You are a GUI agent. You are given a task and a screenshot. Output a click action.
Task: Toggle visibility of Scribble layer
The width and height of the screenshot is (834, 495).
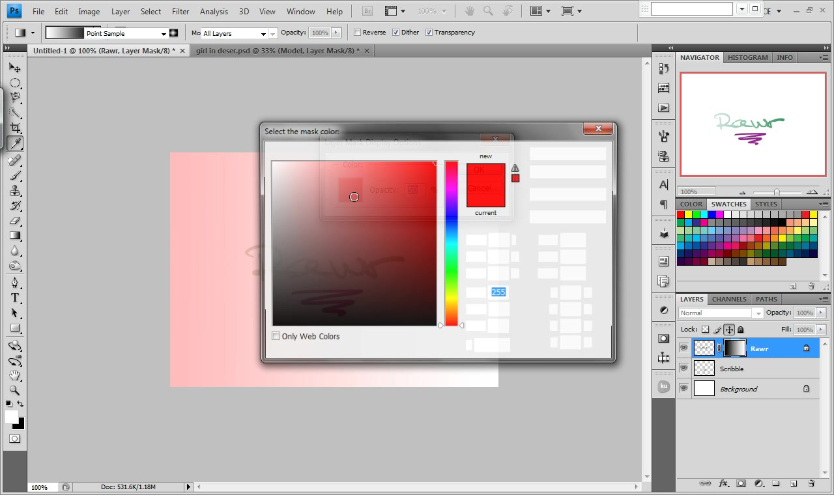coord(683,368)
